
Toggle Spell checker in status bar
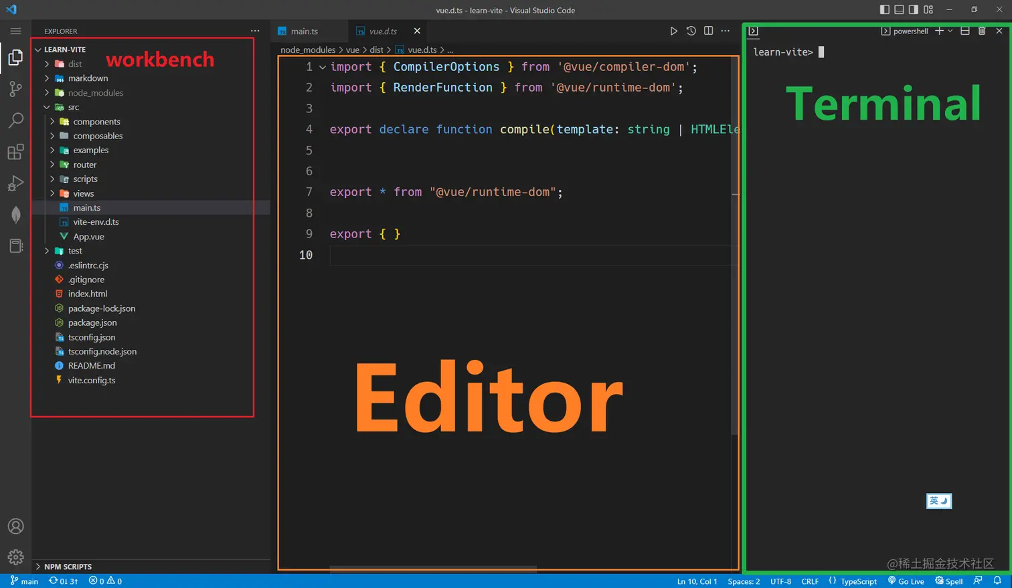(x=949, y=581)
